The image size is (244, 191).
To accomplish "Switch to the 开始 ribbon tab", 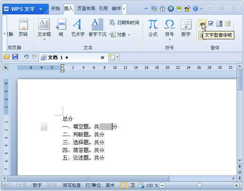I will click(x=55, y=8).
